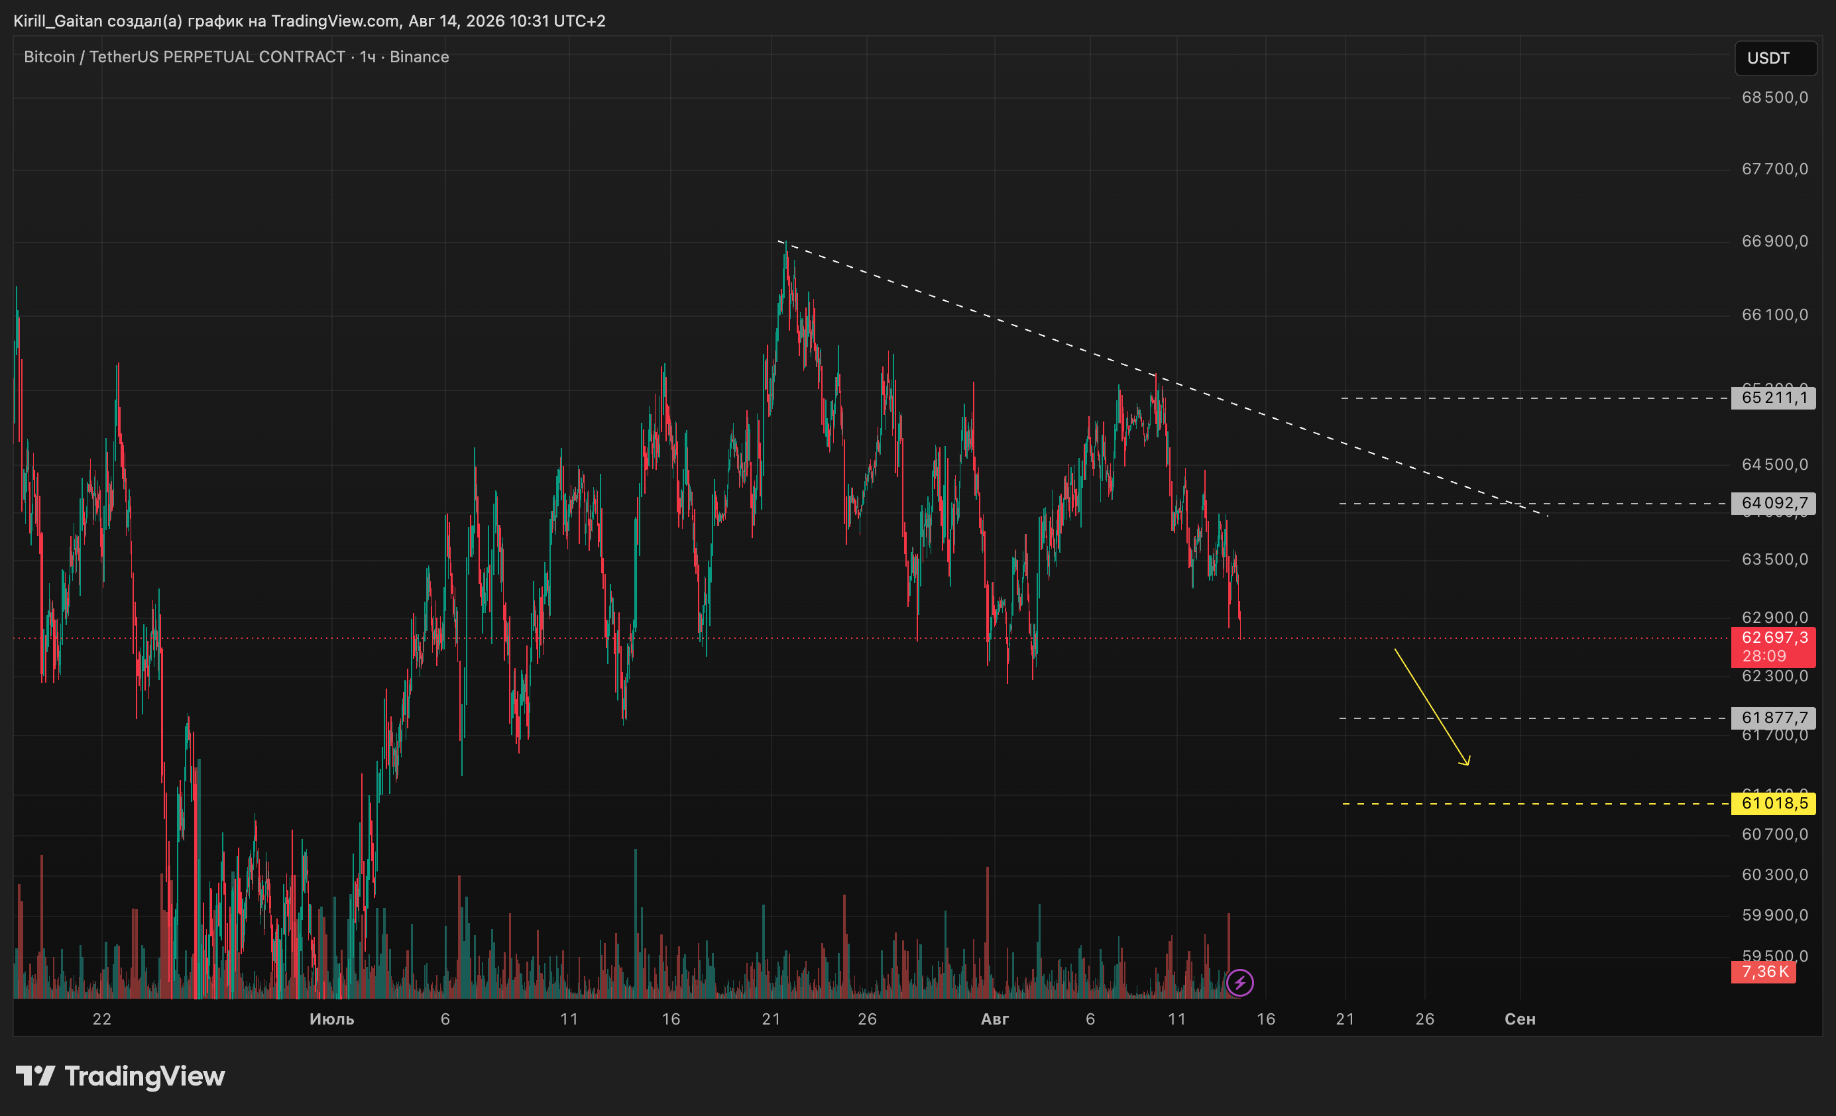Click the 60 300,0 price axis value

pyautogui.click(x=1775, y=875)
